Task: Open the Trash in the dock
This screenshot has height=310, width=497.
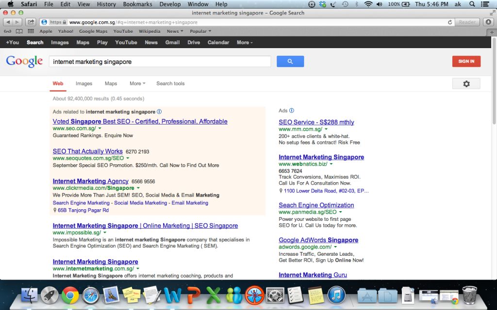Action: point(469,295)
